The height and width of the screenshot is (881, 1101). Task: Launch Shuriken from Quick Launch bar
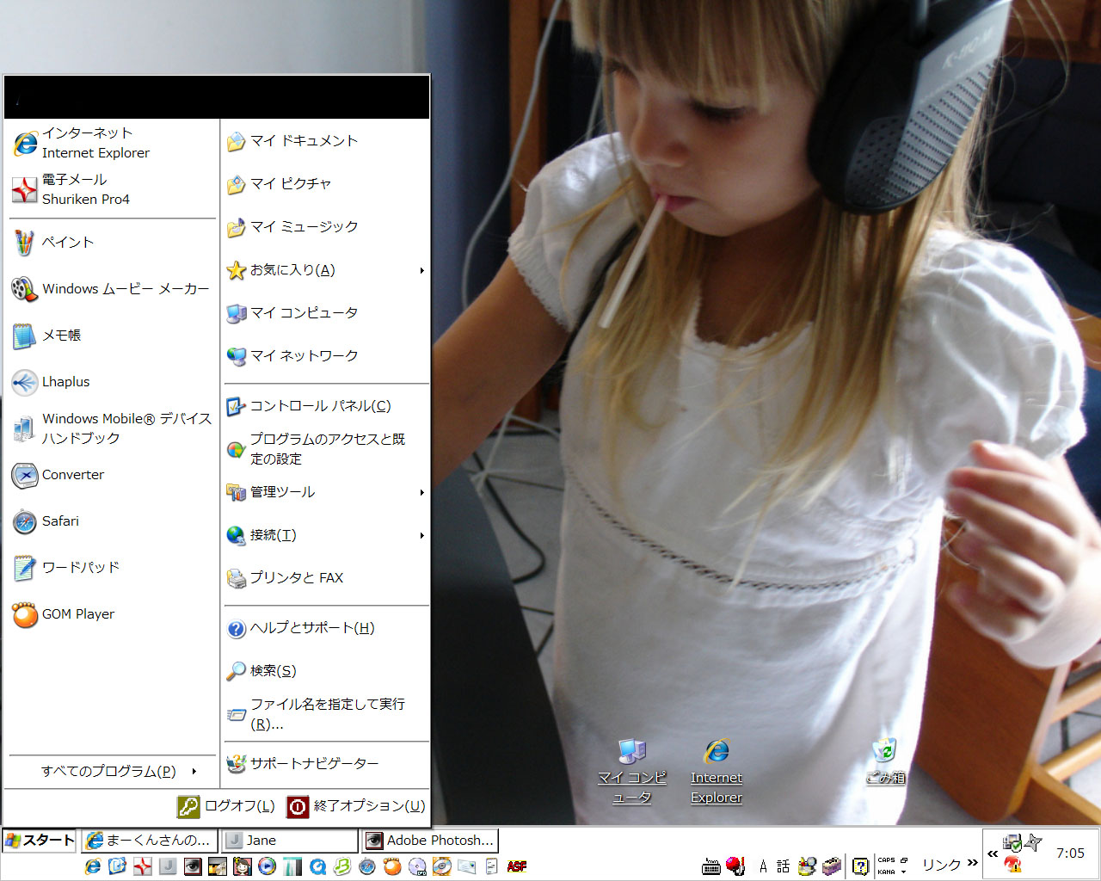coord(143,866)
